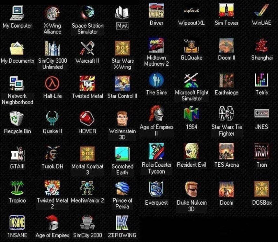This screenshot has height=243, width=278.
Task: Click the Warcraft II icon
Action: point(87,48)
